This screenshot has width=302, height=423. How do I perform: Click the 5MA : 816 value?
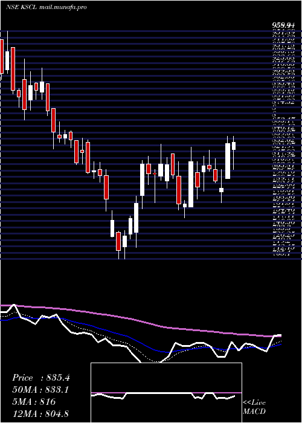(x=34, y=402)
